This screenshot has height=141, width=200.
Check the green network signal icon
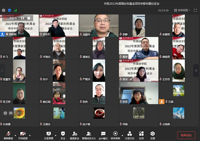click(15, 10)
